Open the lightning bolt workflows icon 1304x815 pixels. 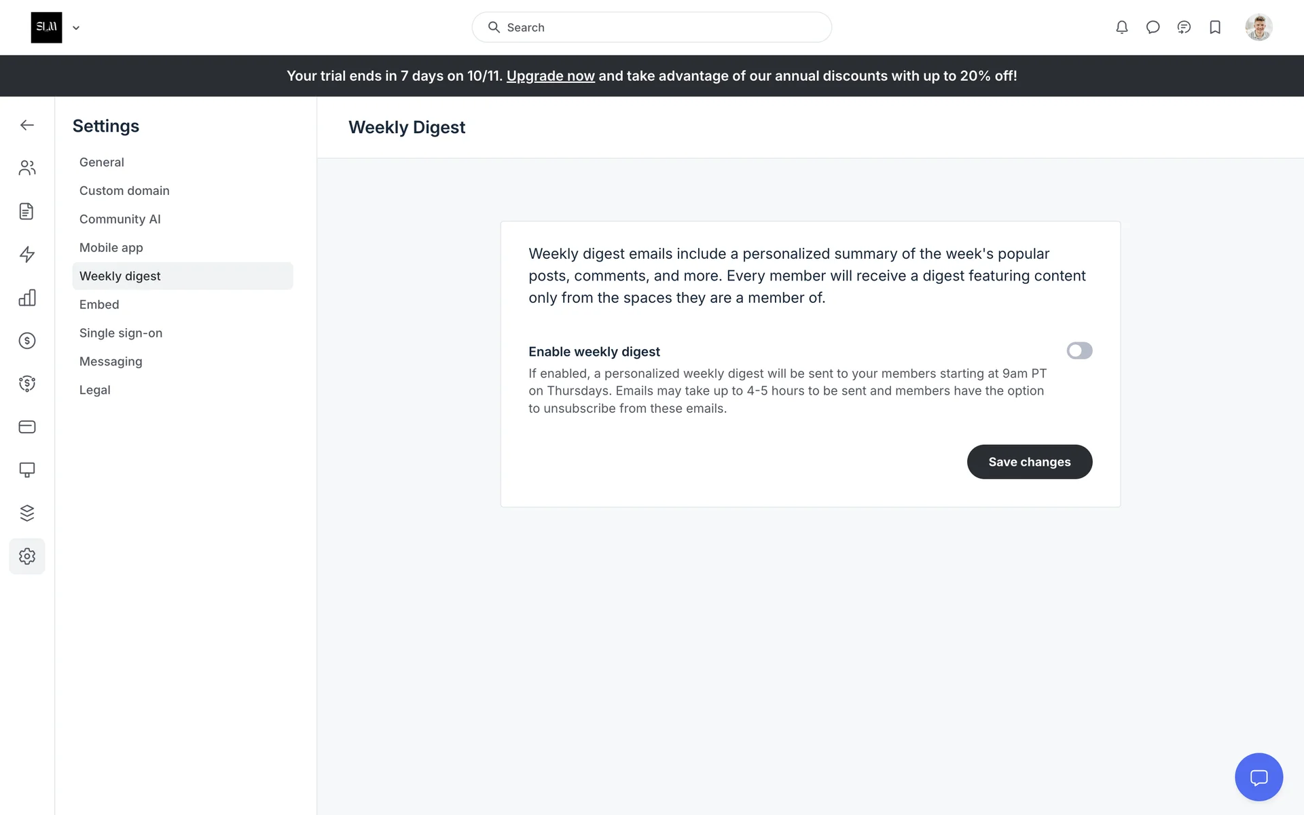pos(27,254)
